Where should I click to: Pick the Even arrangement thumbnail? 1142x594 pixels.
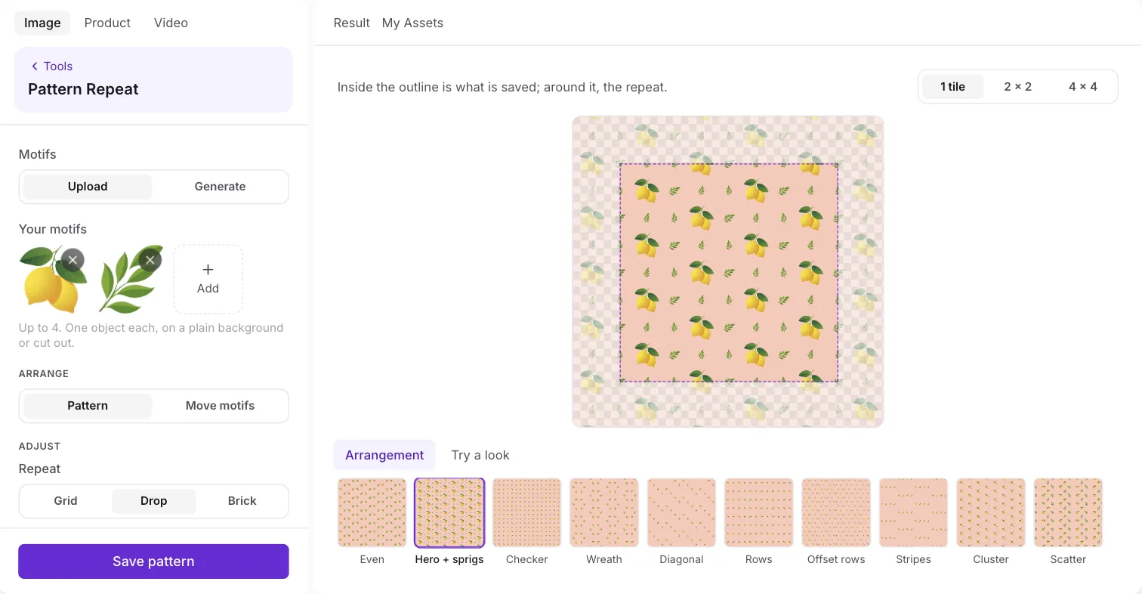(x=372, y=512)
